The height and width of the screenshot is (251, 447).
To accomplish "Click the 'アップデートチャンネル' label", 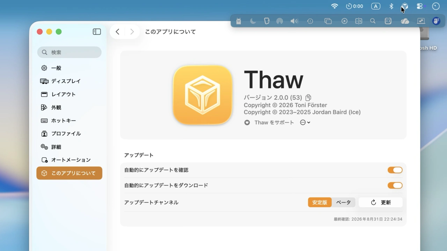I will pyautogui.click(x=151, y=202).
